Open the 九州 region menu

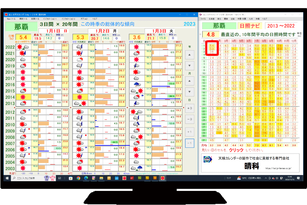click(251, 19)
